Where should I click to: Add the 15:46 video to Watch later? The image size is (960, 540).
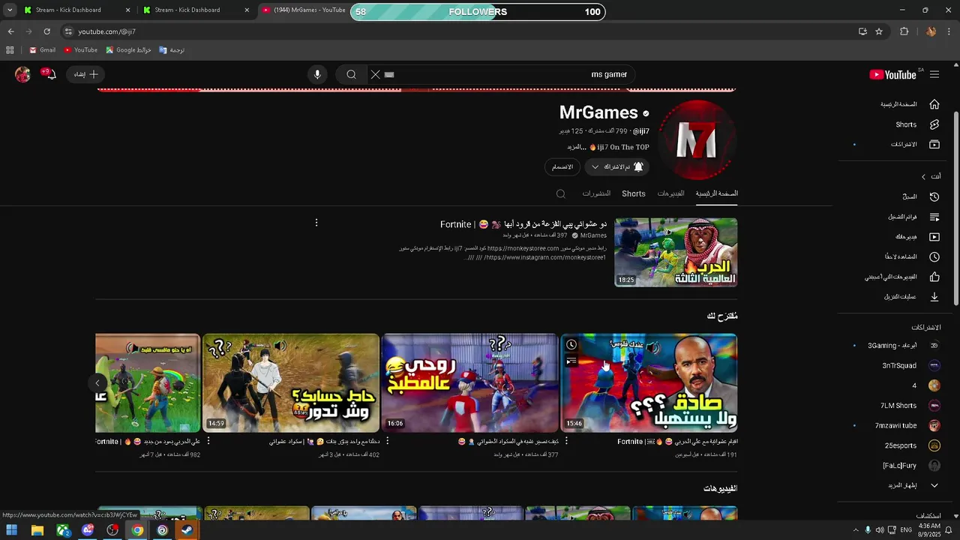[571, 345]
